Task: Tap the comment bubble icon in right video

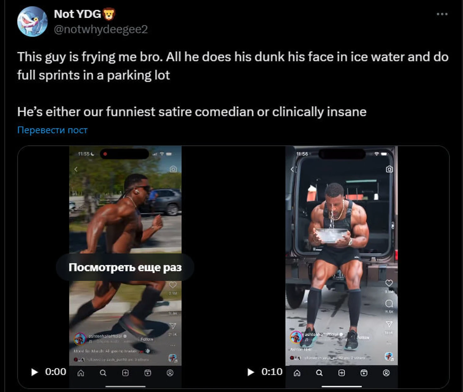Action: (x=389, y=304)
